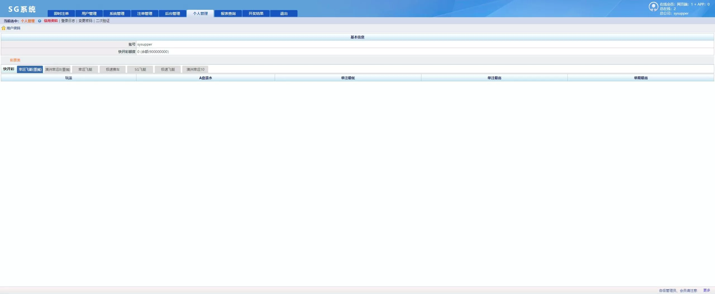This screenshot has width=715, height=294.
Task: Open the 报表查询 tab
Action: (228, 13)
